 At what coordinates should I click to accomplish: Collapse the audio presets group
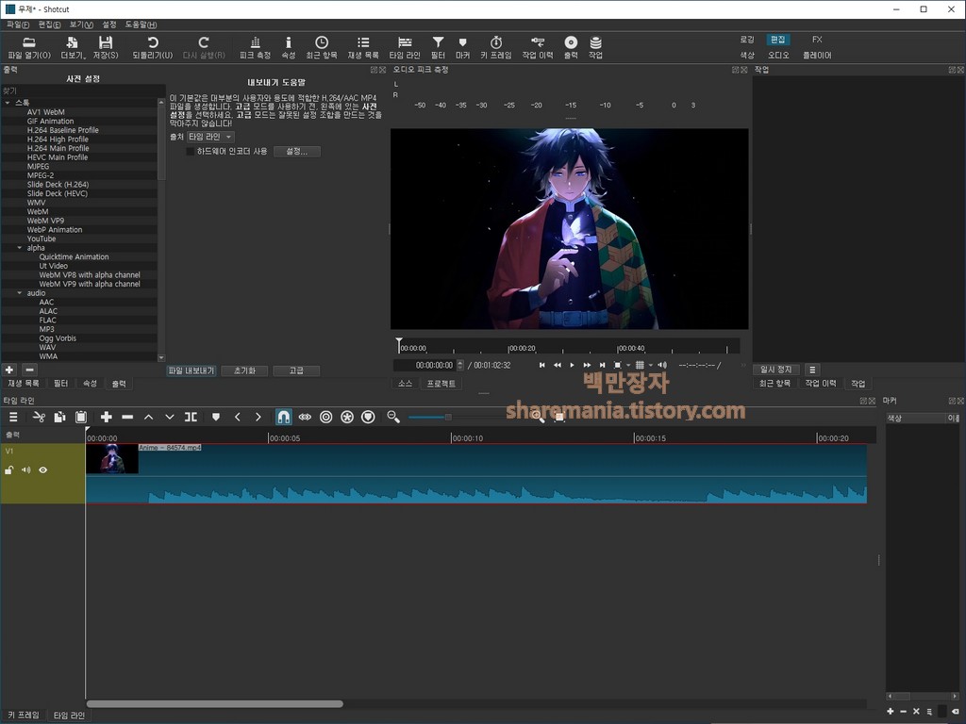point(20,293)
